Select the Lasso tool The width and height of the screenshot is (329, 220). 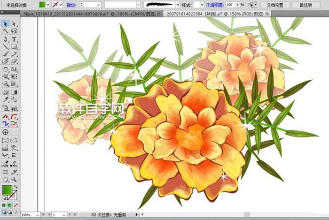(x=14, y=31)
